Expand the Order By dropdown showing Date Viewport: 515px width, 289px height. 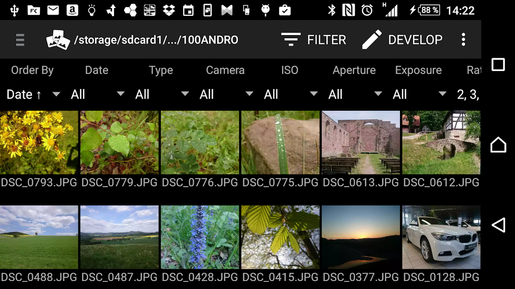click(33, 94)
